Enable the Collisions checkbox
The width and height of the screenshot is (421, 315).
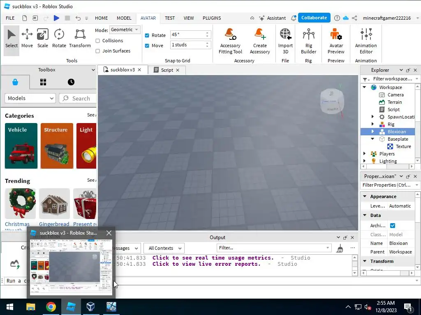[98, 41]
